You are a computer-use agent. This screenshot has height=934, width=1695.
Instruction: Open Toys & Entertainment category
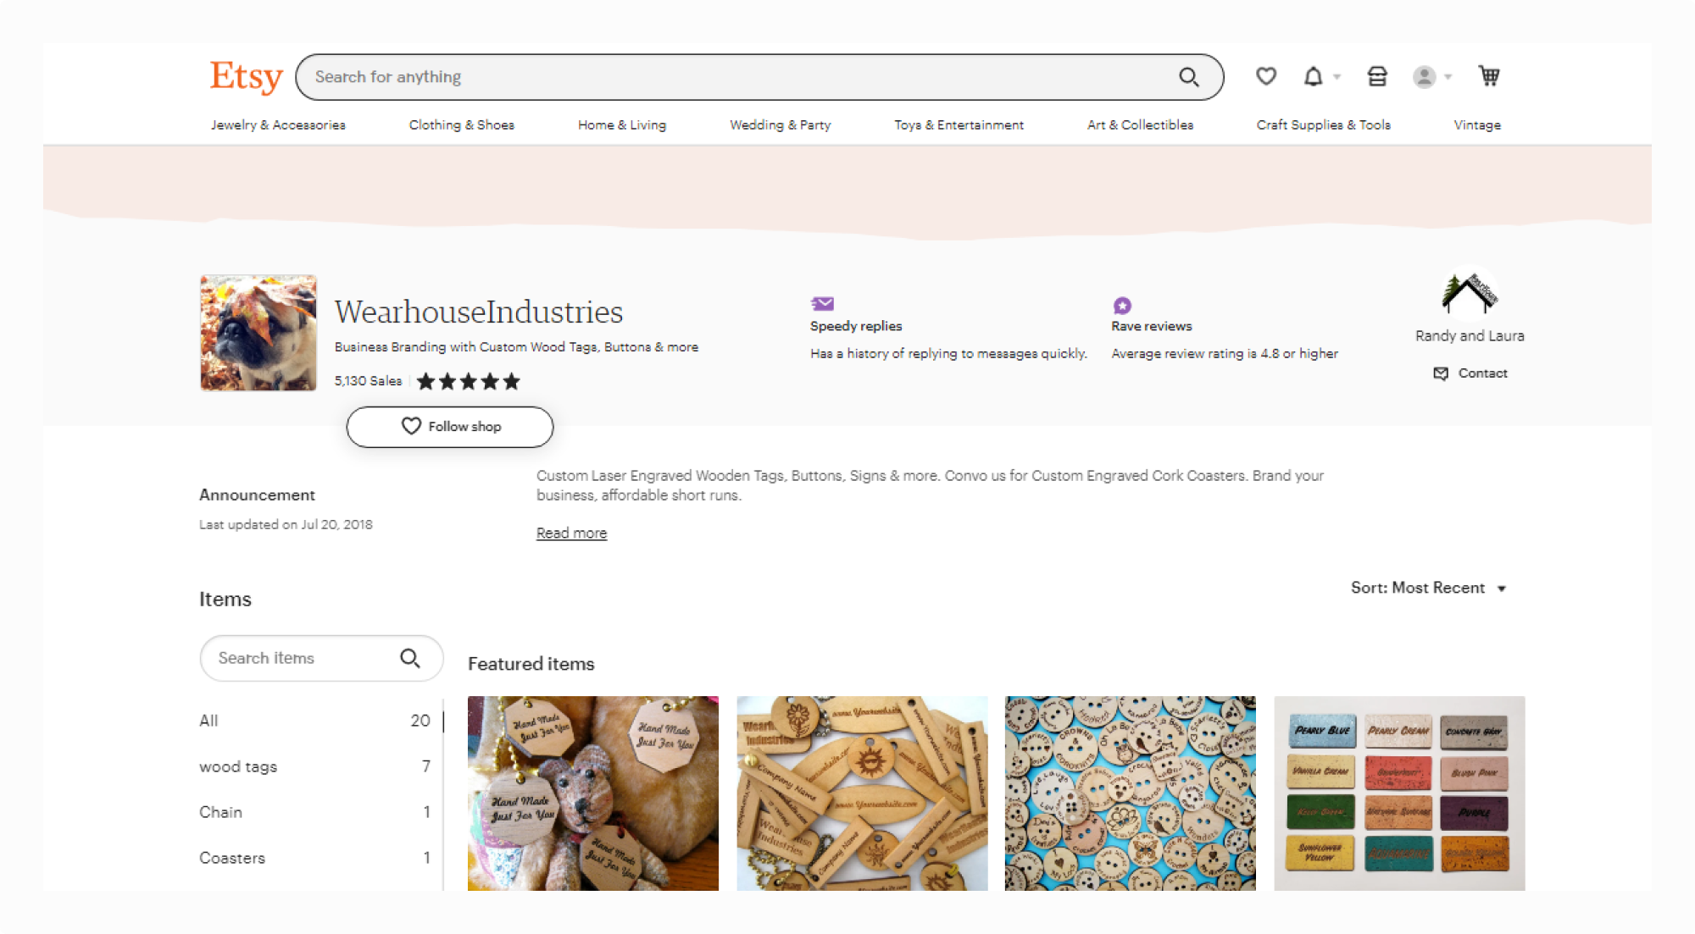point(959,124)
